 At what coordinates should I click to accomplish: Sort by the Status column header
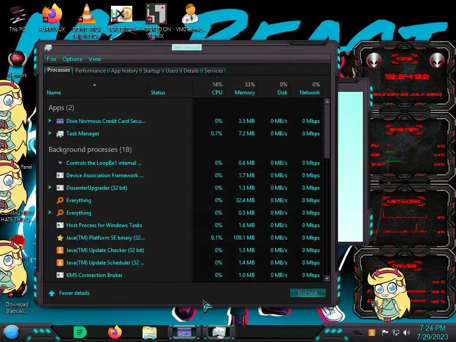point(170,89)
